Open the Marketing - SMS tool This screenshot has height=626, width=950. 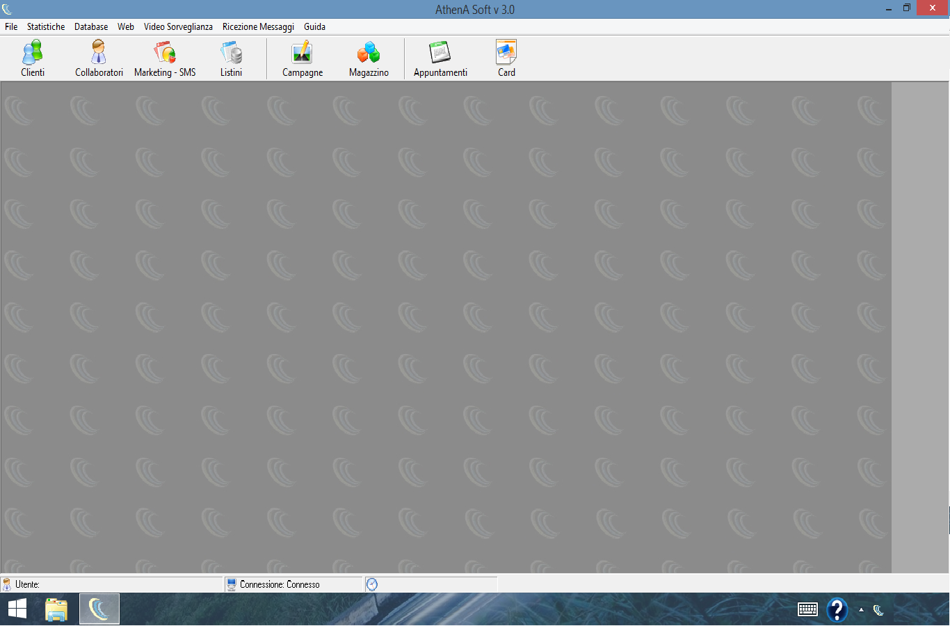pyautogui.click(x=165, y=58)
